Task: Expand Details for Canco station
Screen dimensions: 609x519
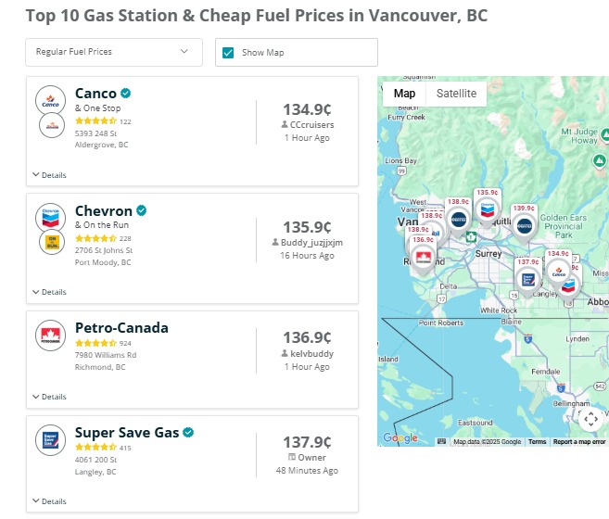Action: [x=50, y=174]
